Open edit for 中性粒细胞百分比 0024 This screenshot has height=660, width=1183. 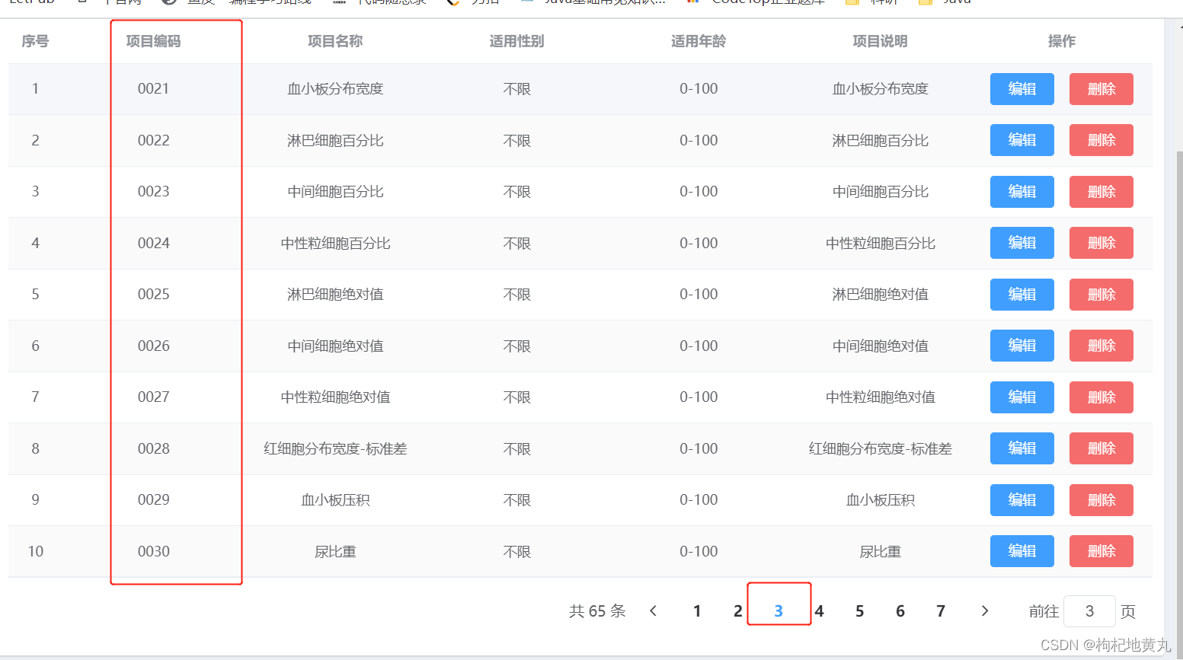(1022, 243)
